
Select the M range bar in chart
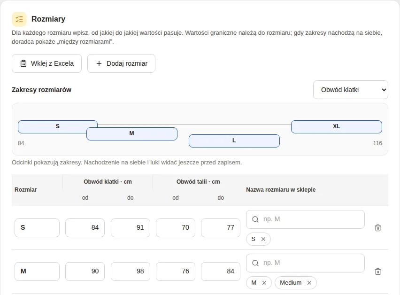pyautogui.click(x=132, y=134)
